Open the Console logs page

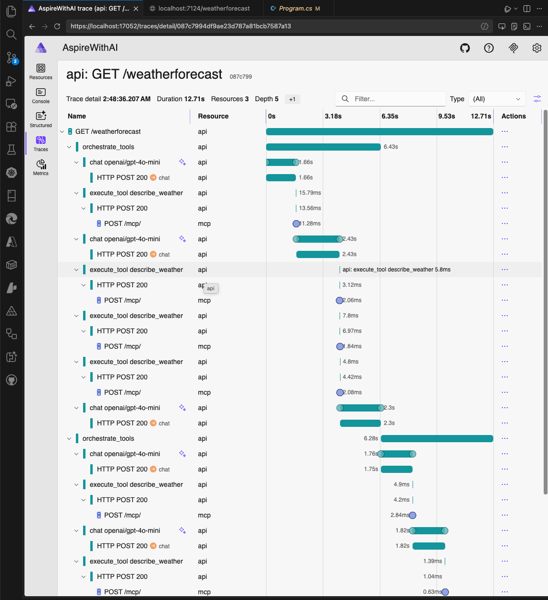[41, 95]
